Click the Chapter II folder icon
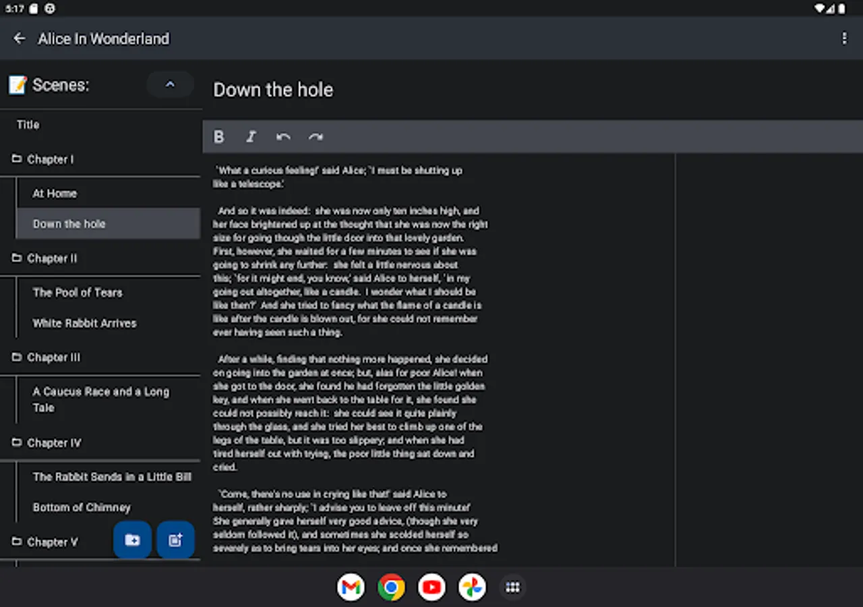The image size is (863, 607). click(17, 258)
